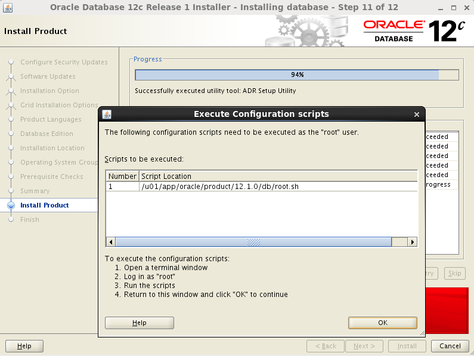
Task: Click the Number column header
Action: [x=122, y=177]
